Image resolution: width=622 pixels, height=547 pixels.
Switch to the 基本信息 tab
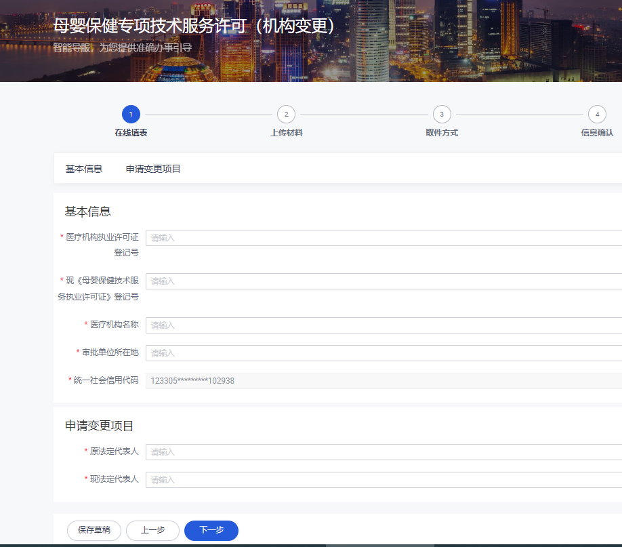pos(84,169)
